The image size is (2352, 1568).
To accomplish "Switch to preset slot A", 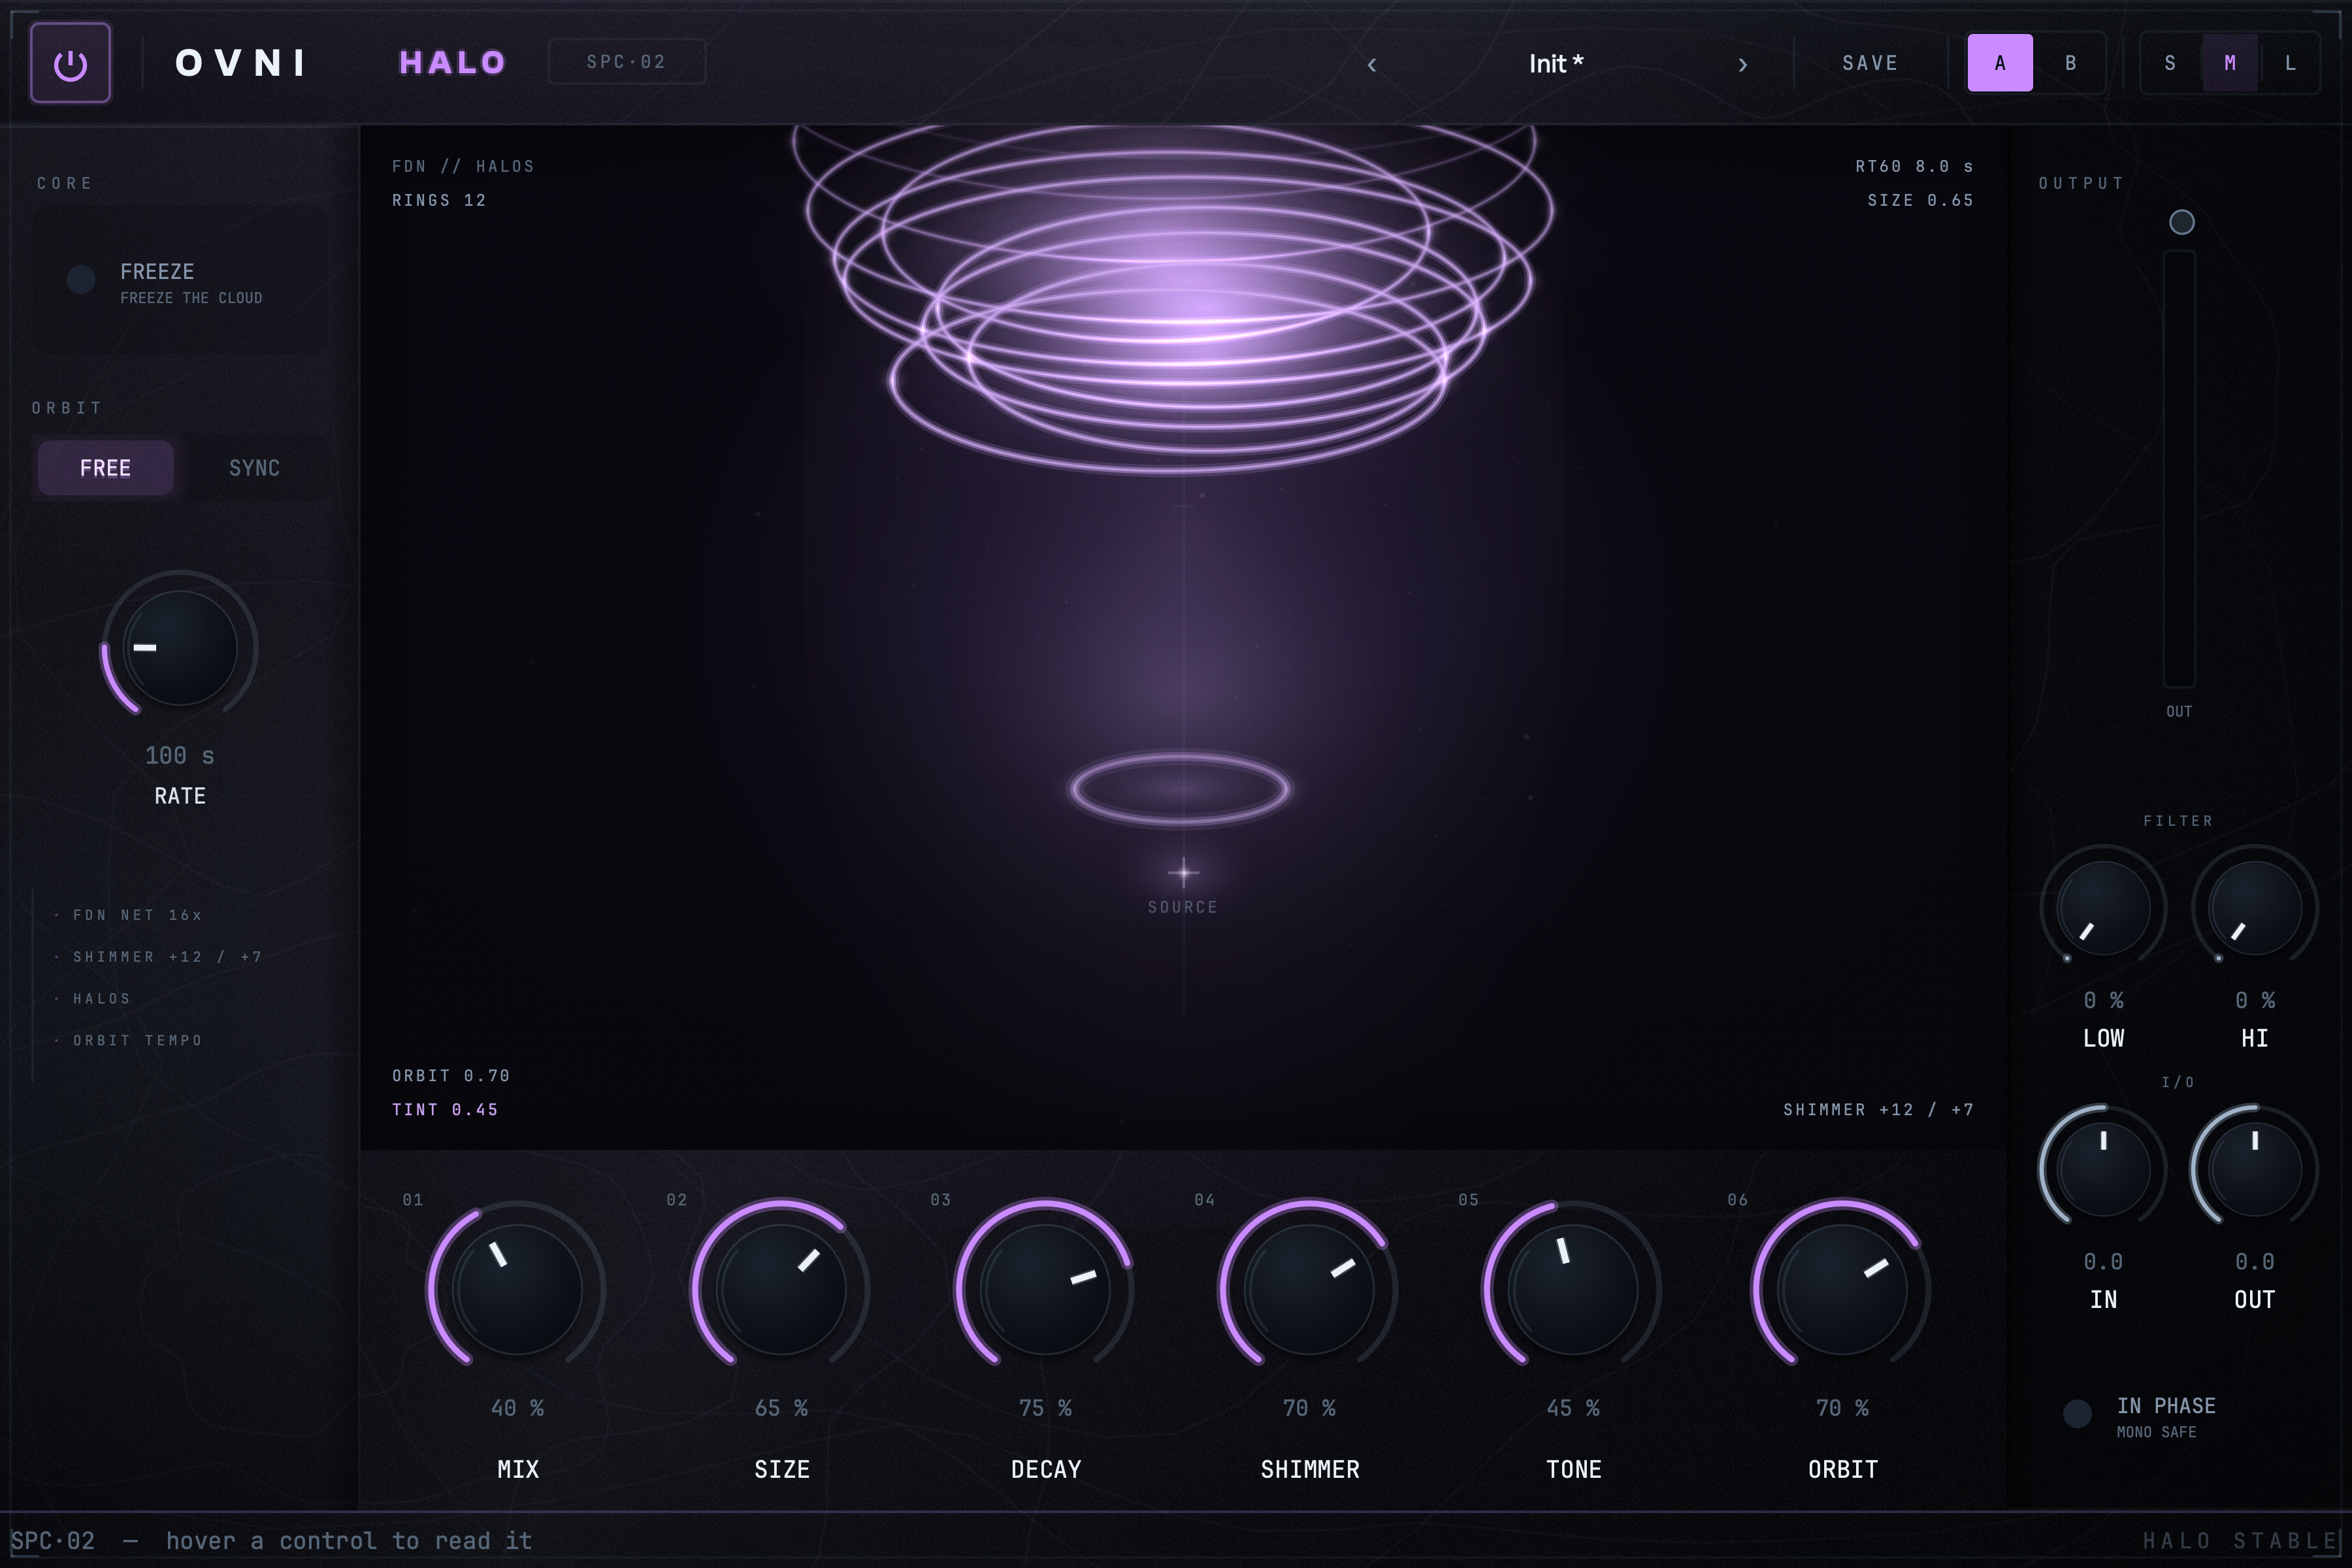I will coord(2000,63).
